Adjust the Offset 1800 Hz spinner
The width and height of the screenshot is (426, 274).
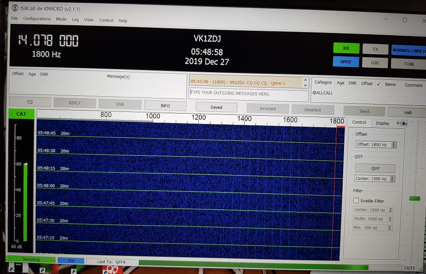click(376, 144)
